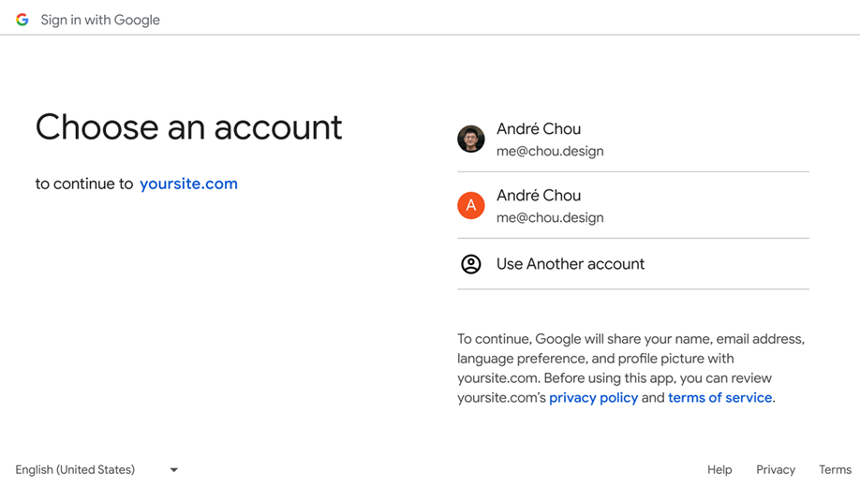The width and height of the screenshot is (860, 501).
Task: Click the Choose an account heading
Action: tap(189, 127)
